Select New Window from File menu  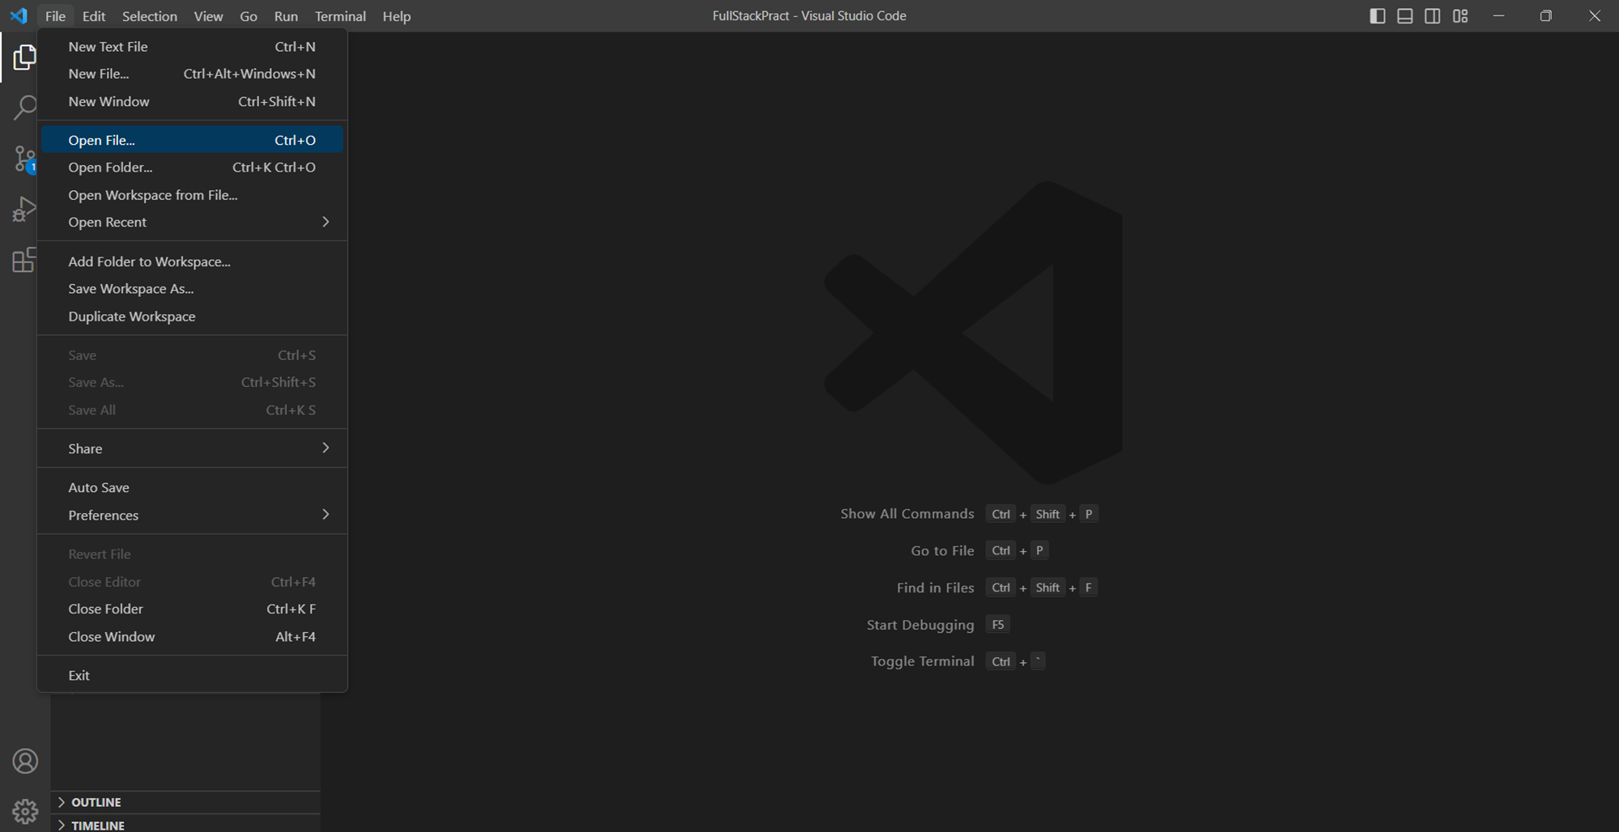(192, 101)
